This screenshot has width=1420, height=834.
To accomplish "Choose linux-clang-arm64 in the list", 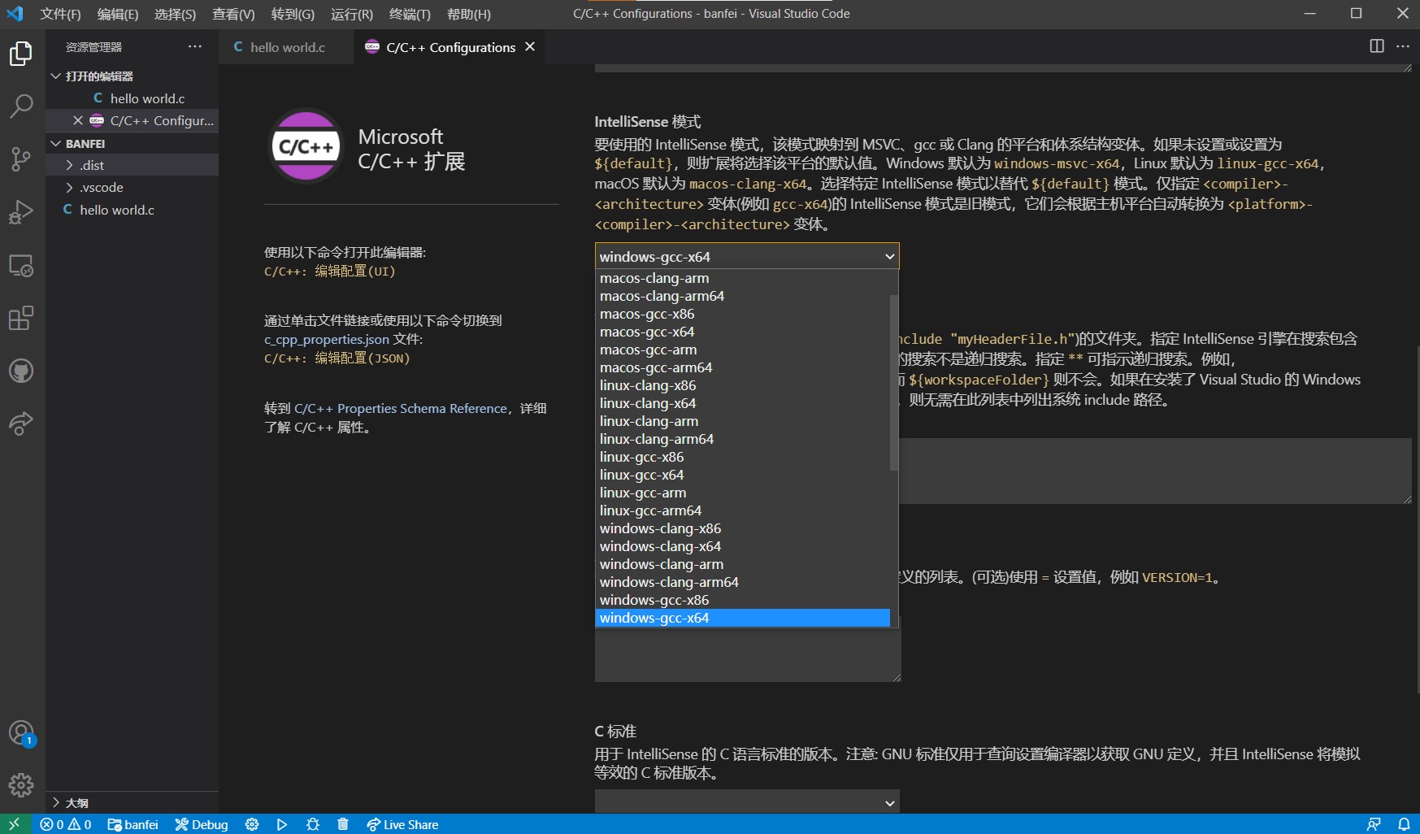I will [x=743, y=439].
